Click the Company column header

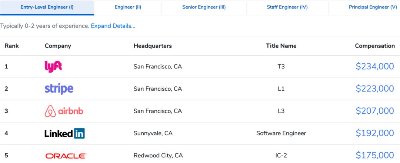coord(58,46)
